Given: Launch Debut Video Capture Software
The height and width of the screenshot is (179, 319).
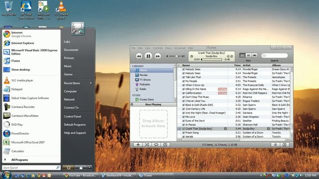Looking at the screenshot, I should [x=31, y=98].
